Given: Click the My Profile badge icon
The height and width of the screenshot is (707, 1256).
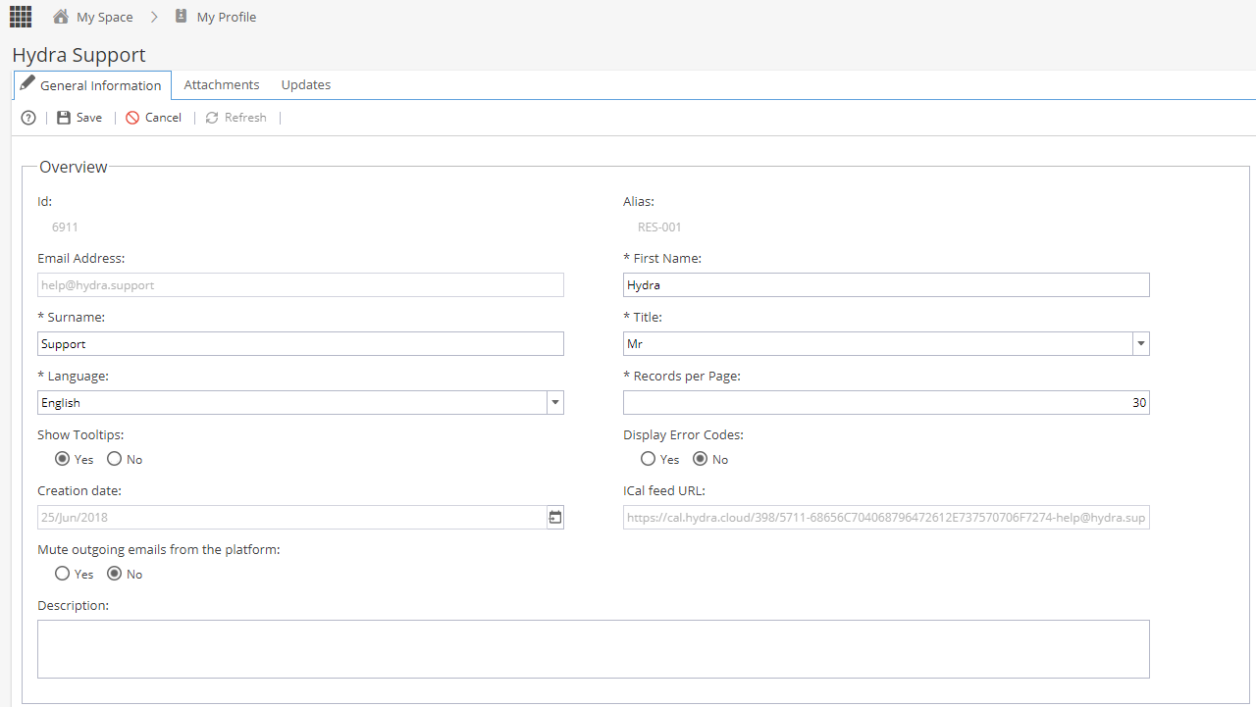Looking at the screenshot, I should click(181, 17).
